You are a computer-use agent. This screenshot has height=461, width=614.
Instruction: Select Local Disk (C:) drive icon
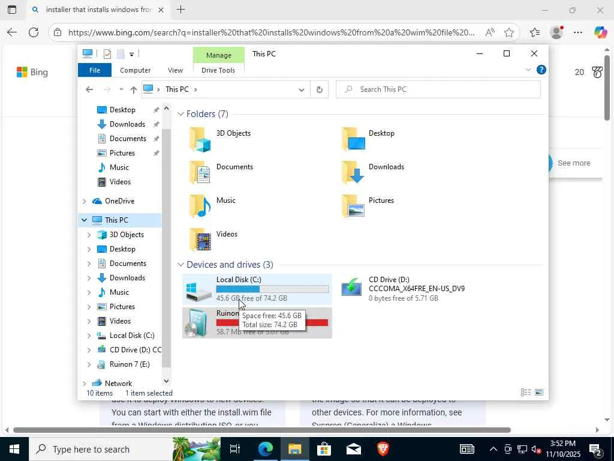(198, 292)
